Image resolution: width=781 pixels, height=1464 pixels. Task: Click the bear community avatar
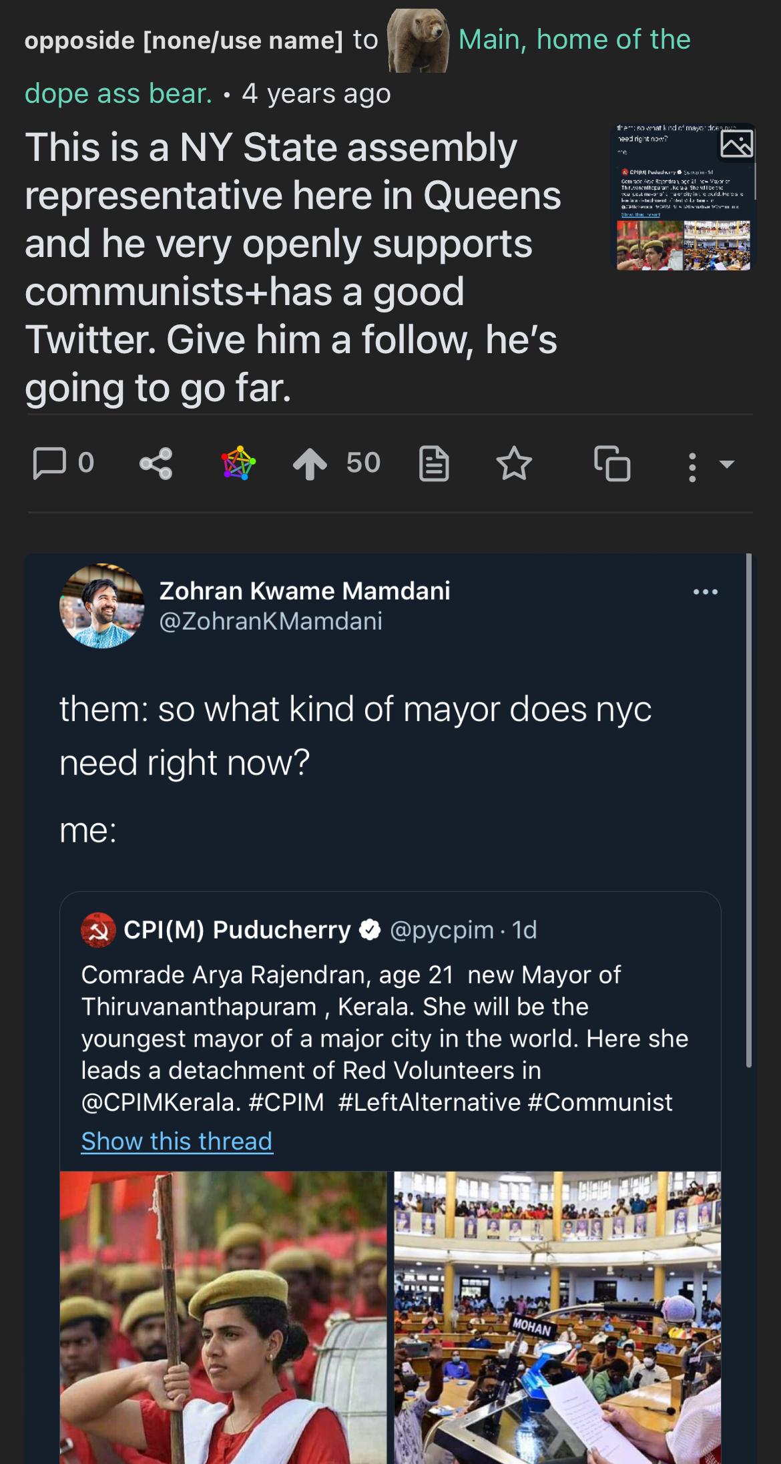[x=418, y=40]
